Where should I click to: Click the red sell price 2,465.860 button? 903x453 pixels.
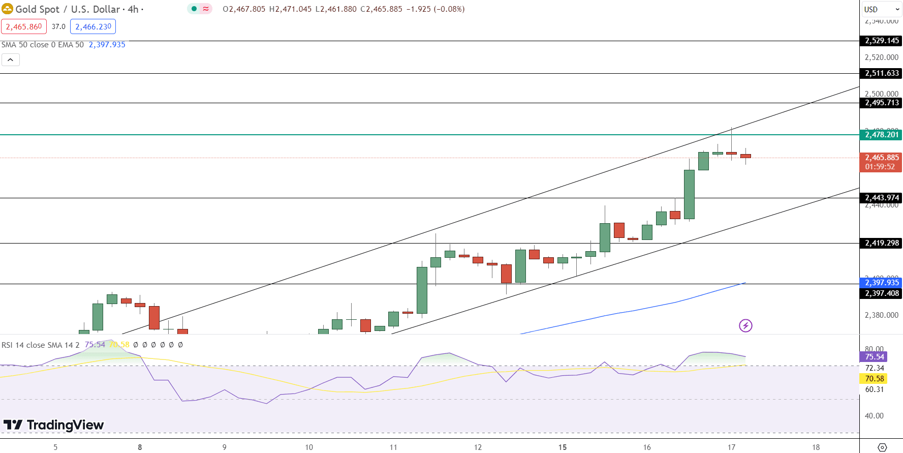(x=24, y=26)
